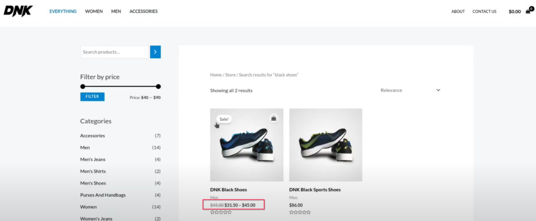Visit the About page link
The image size is (536, 221).
458,11
